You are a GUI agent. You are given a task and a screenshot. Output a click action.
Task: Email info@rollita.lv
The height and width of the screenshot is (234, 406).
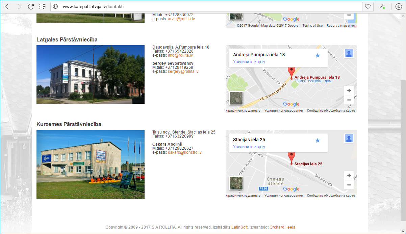[x=180, y=55]
